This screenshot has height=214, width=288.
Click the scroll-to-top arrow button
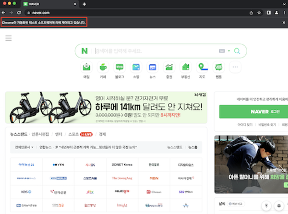click(x=266, y=206)
